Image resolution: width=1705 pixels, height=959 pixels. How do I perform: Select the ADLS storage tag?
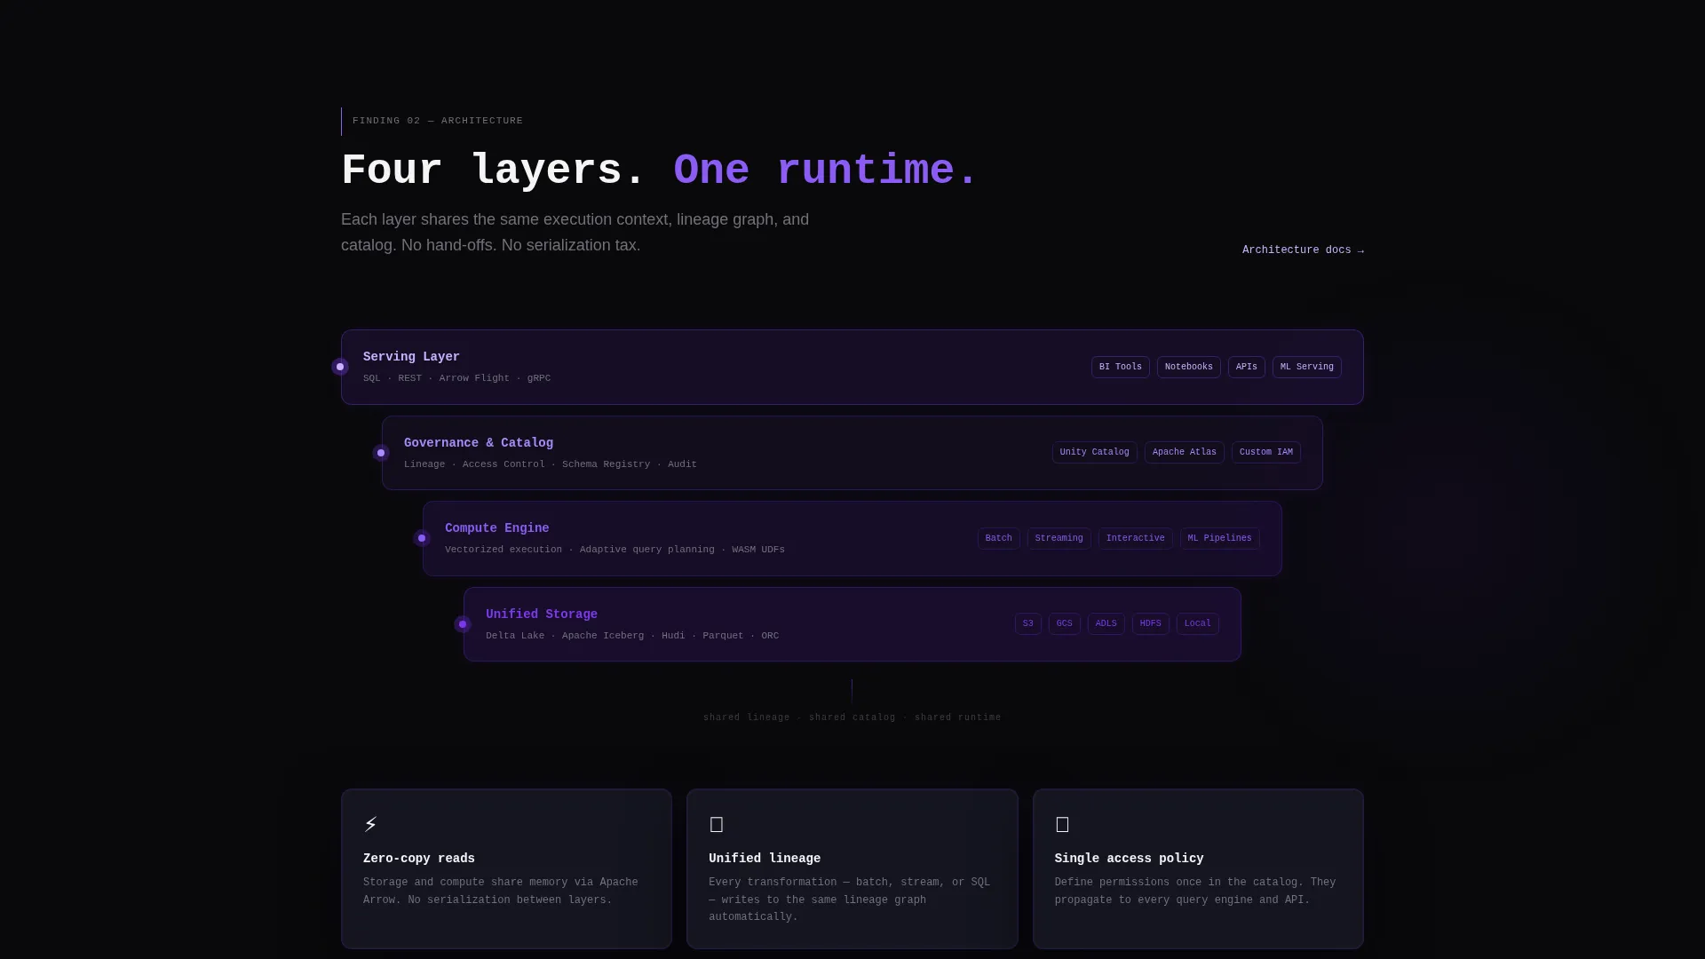(x=1106, y=623)
